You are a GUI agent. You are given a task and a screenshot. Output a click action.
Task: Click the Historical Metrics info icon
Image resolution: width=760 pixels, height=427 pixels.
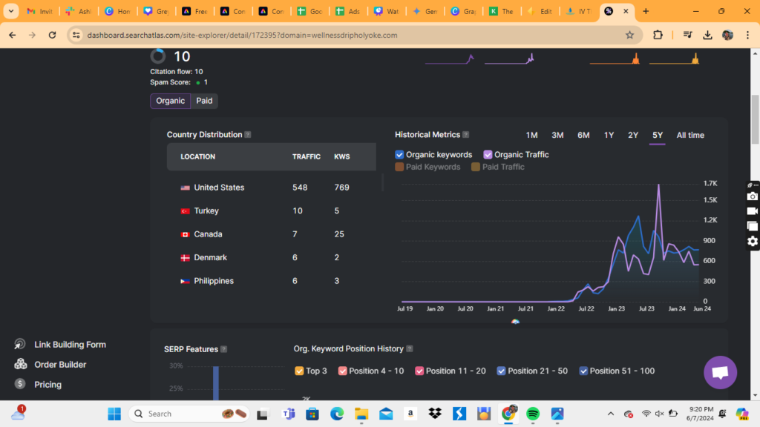[466, 135]
